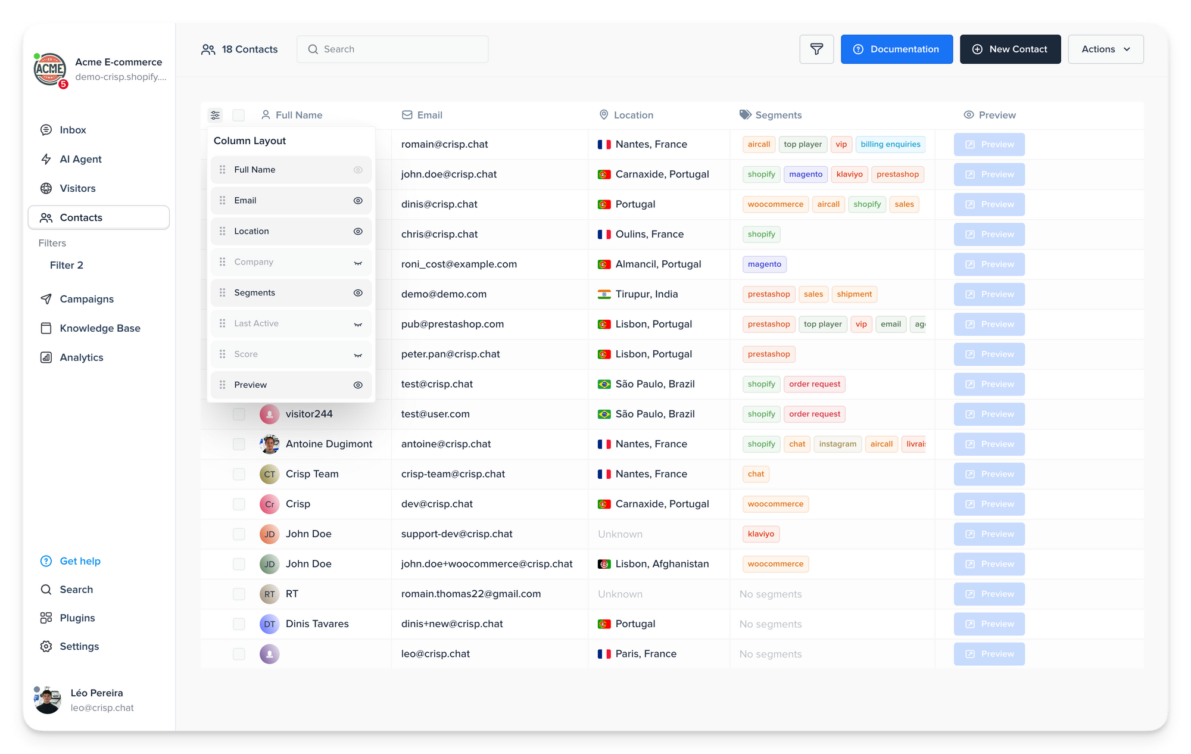Toggle Location column visibility eye
The height and width of the screenshot is (754, 1191).
[x=358, y=231]
